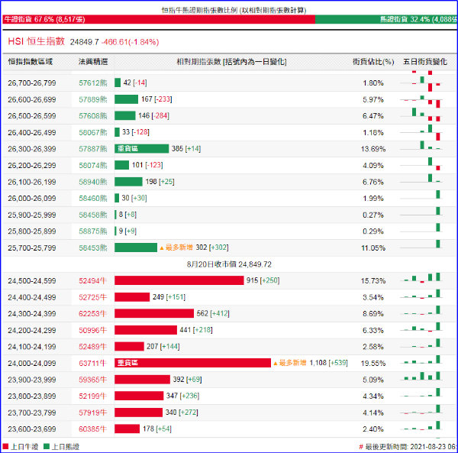Click the five-day chart for 26,500-26,599
Screen dimensions: 458x453
pos(421,116)
